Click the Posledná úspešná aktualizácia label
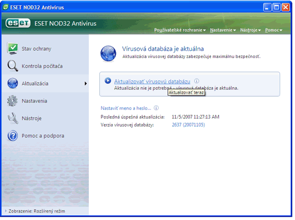 [x=133, y=117]
